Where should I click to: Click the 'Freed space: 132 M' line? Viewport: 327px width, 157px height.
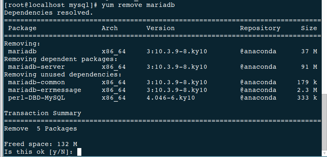(40, 144)
